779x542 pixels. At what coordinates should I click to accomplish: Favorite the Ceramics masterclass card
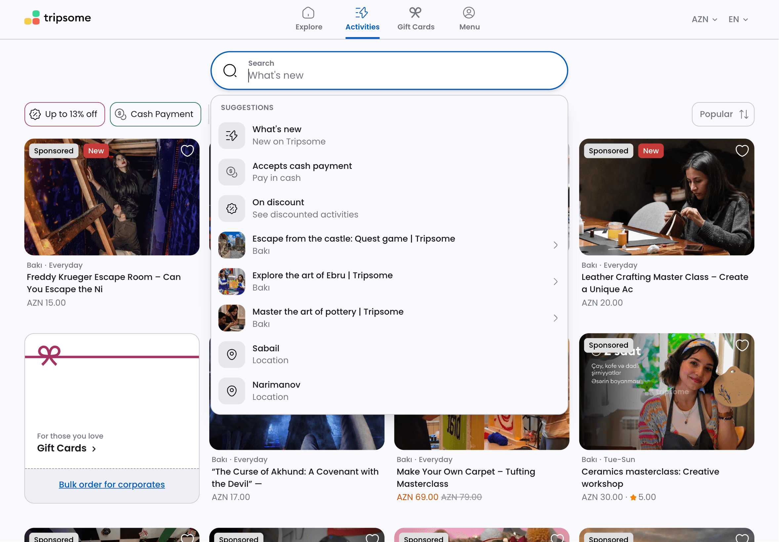pos(742,345)
